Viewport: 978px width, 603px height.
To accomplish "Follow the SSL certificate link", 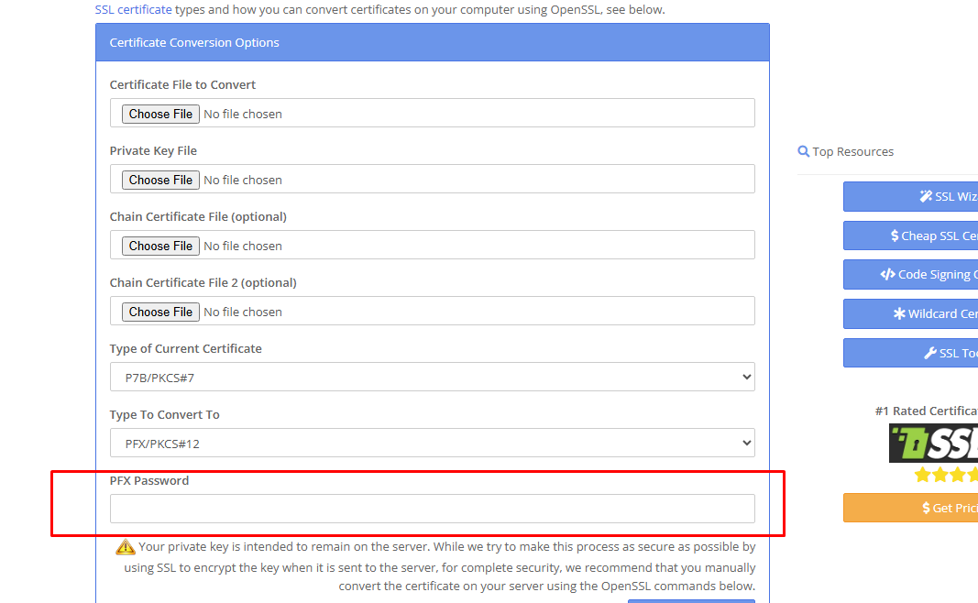I will (134, 10).
